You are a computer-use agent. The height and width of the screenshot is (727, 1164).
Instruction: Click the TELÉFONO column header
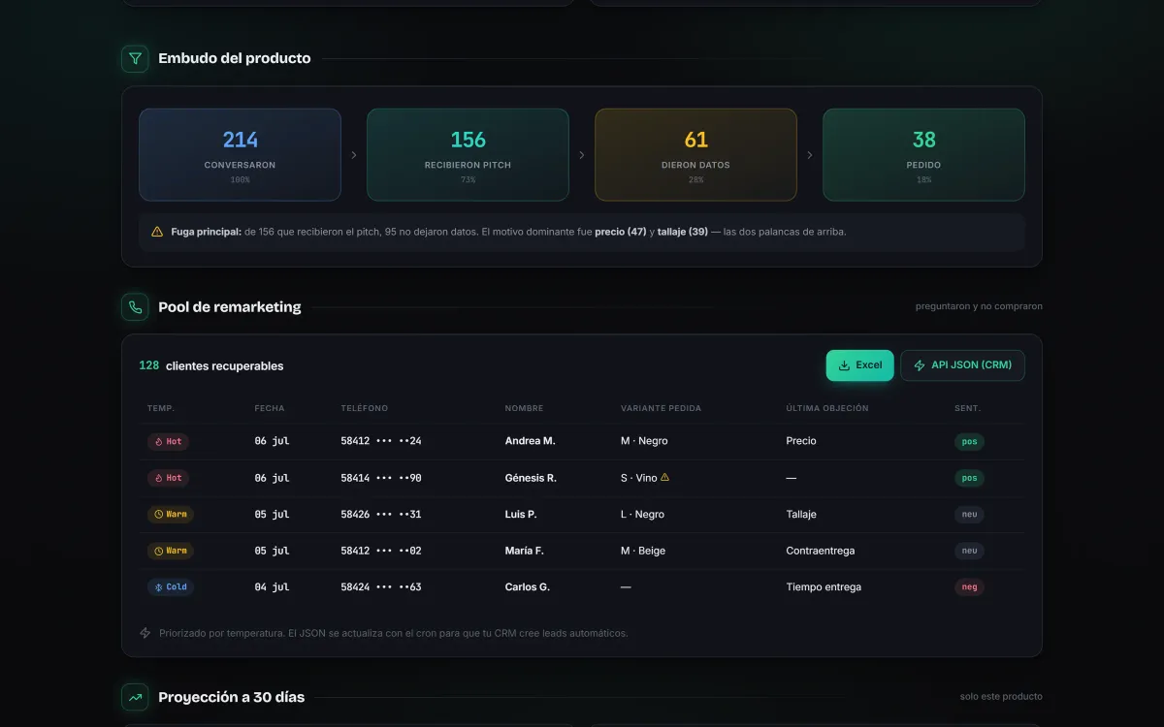[365, 408]
